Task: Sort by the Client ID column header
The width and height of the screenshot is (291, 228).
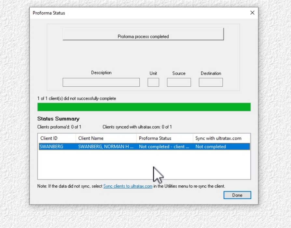Action: [x=57, y=138]
